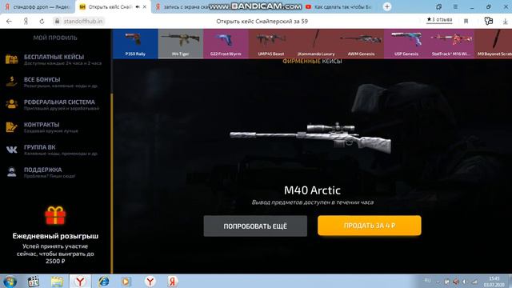Open the browser extensions icon in the toolbar
Image resolution: width=512 pixels, height=288 pixels.
tap(489, 21)
